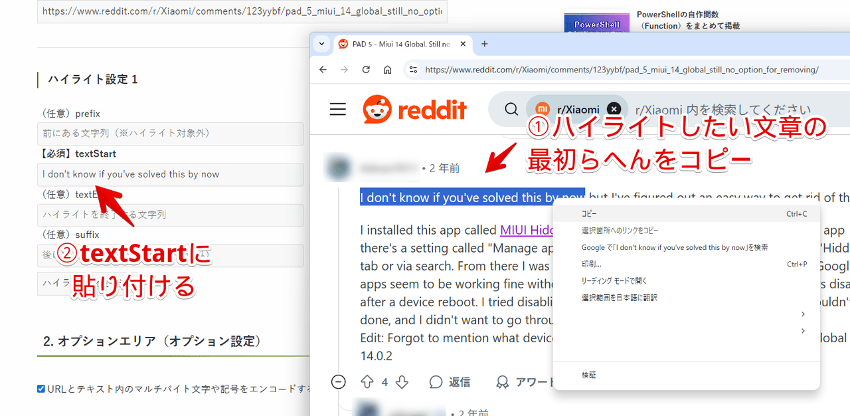The image size is (850, 416).
Task: Click the （任意）prefix label
Action: (x=70, y=114)
